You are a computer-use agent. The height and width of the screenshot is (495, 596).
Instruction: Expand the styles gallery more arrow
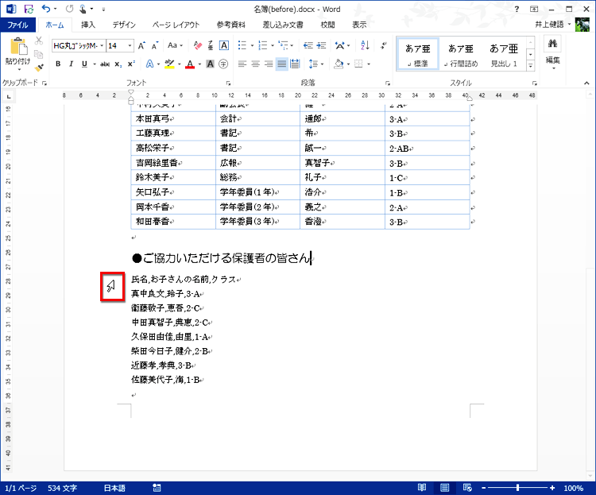click(531, 66)
